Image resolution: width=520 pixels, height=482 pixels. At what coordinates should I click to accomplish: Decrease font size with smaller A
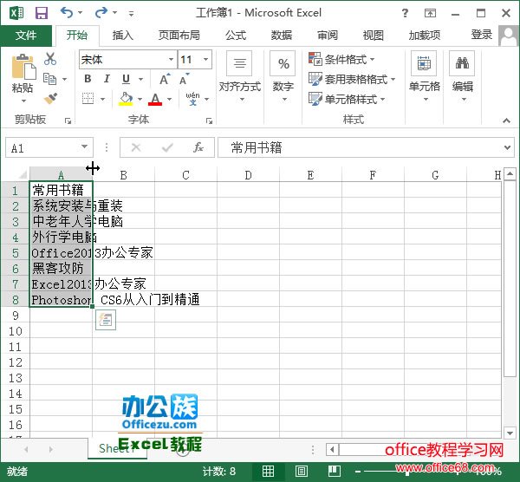[x=184, y=79]
